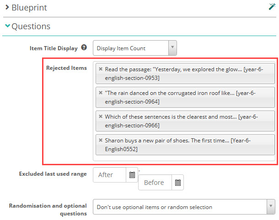Remove the "Read the passage" rejected item
The height and width of the screenshot is (220, 279).
101,69
